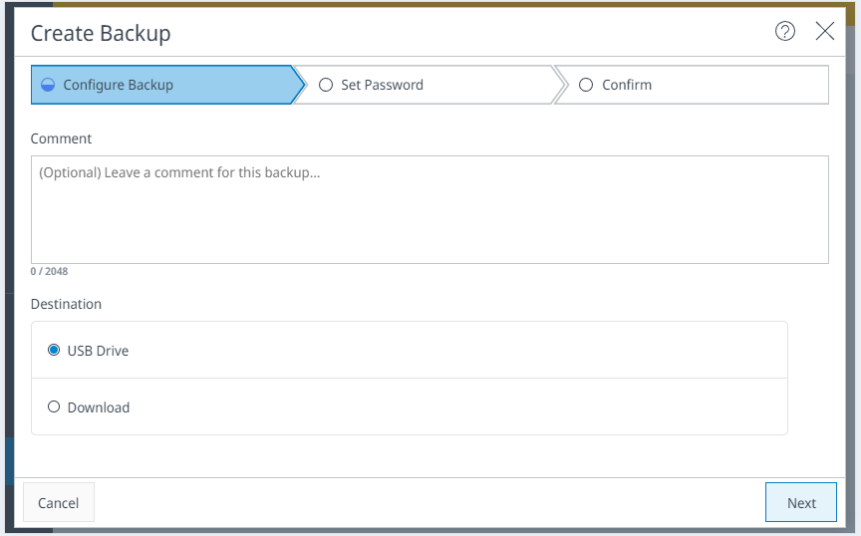
Task: Go to the Configure Backup step
Action: tap(118, 86)
